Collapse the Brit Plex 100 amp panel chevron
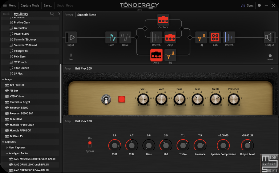This screenshot has width=279, height=173. (272, 69)
